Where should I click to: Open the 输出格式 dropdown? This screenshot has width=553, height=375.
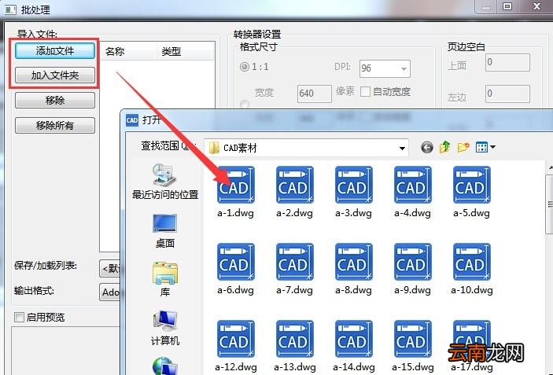coord(110,292)
